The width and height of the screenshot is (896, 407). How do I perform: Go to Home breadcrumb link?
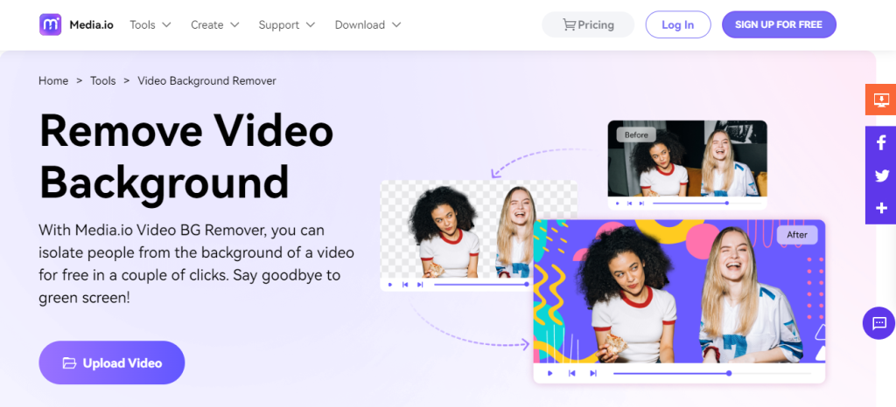(x=53, y=81)
